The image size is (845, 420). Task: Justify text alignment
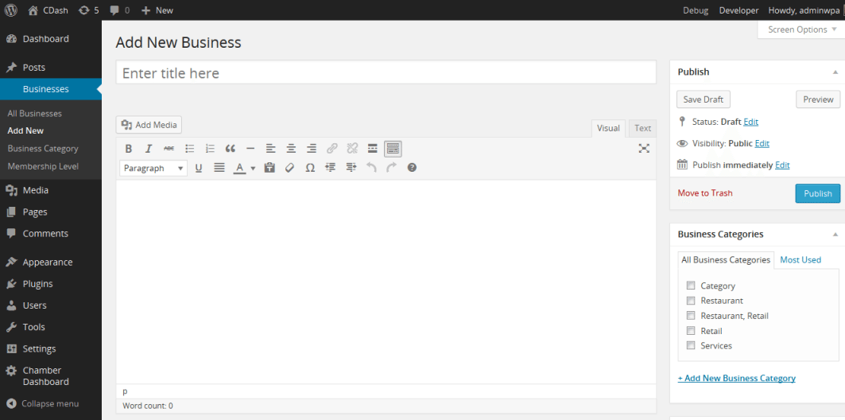pyautogui.click(x=219, y=168)
